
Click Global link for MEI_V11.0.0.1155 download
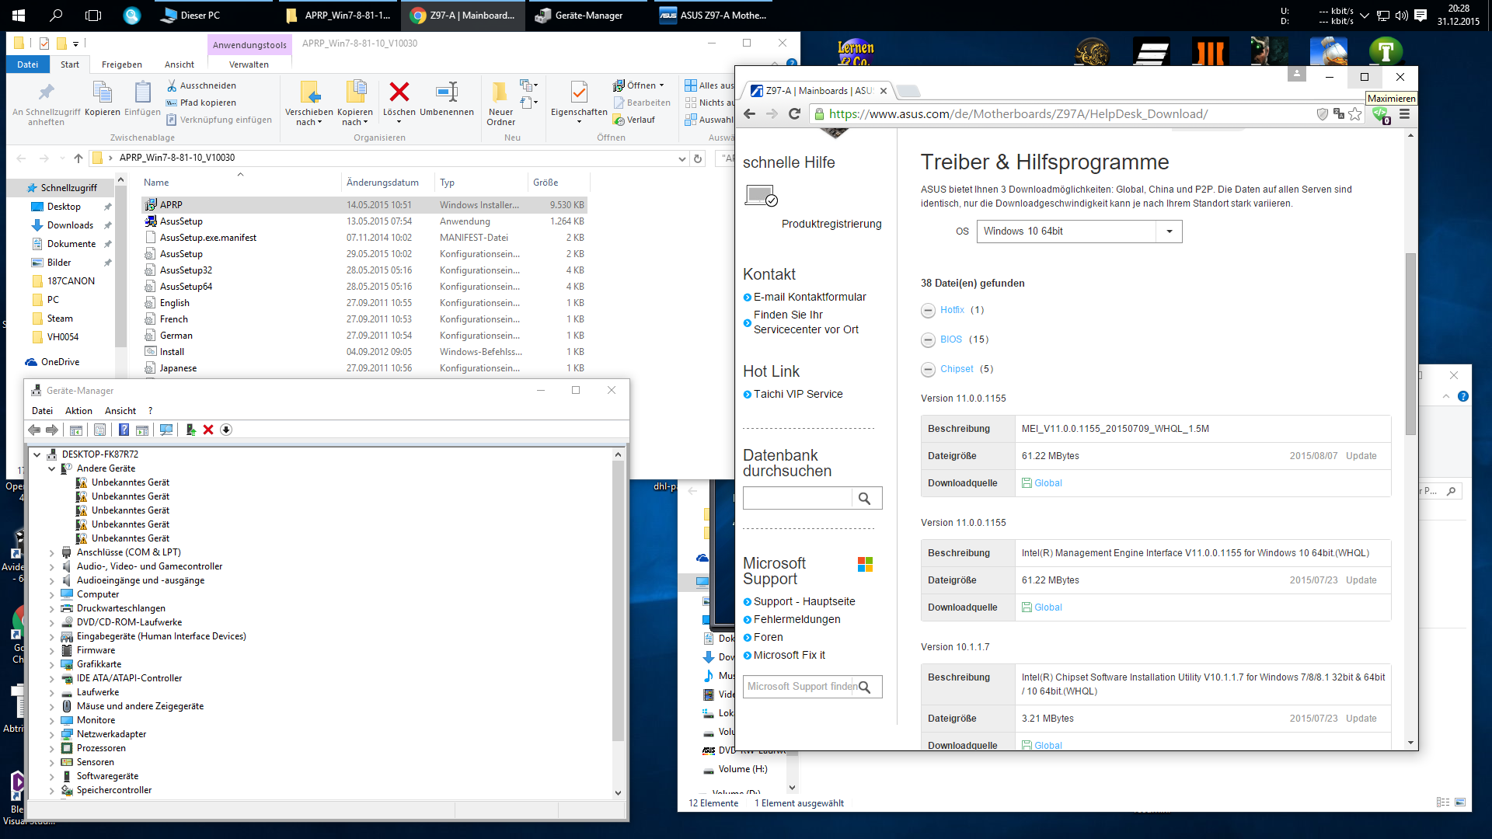[x=1048, y=483]
